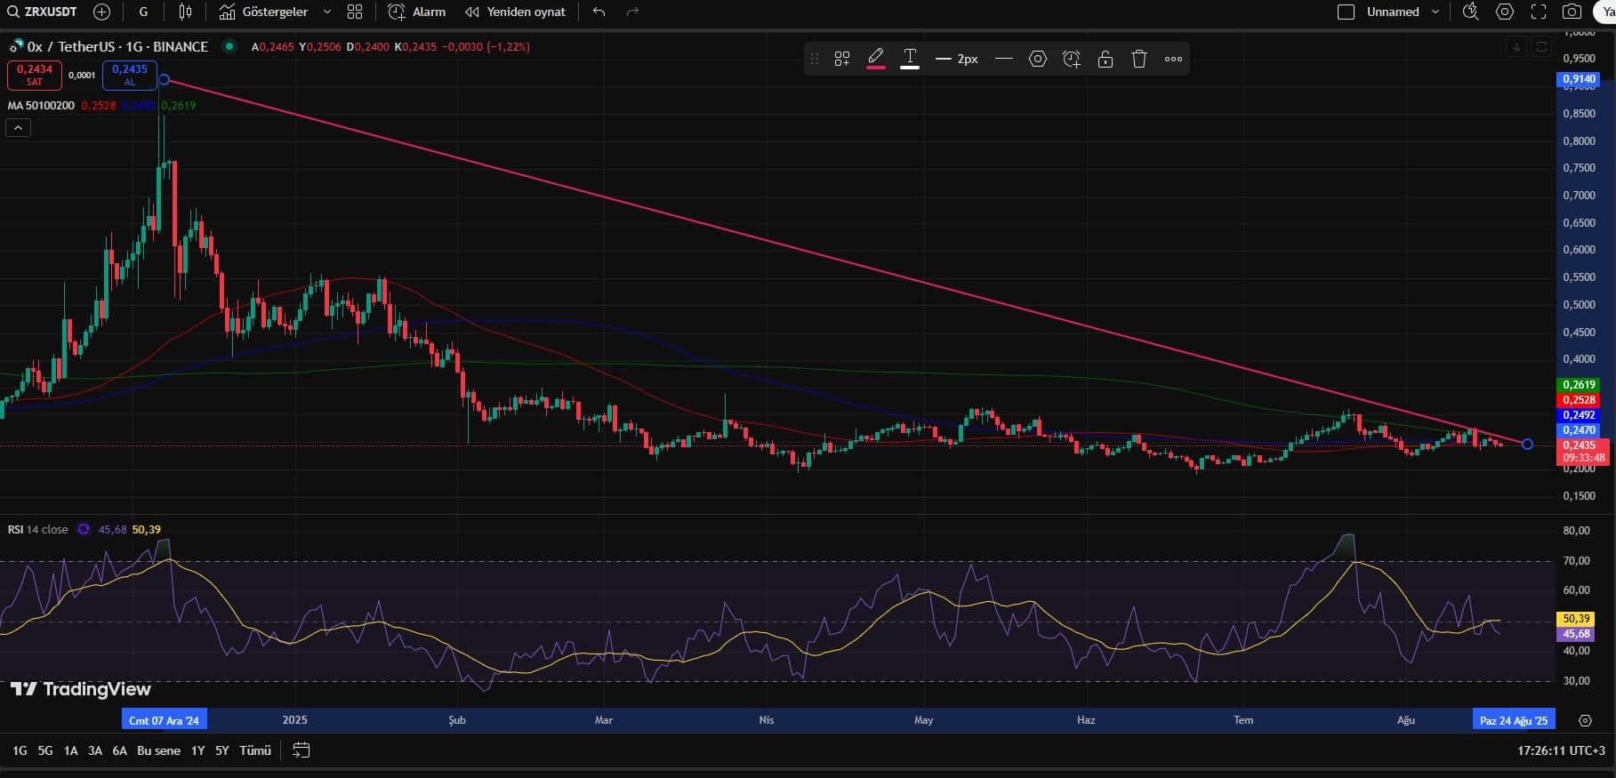Click the 45,68 RSI axis label
Viewport: 1616px width, 778px height.
coord(1575,634)
